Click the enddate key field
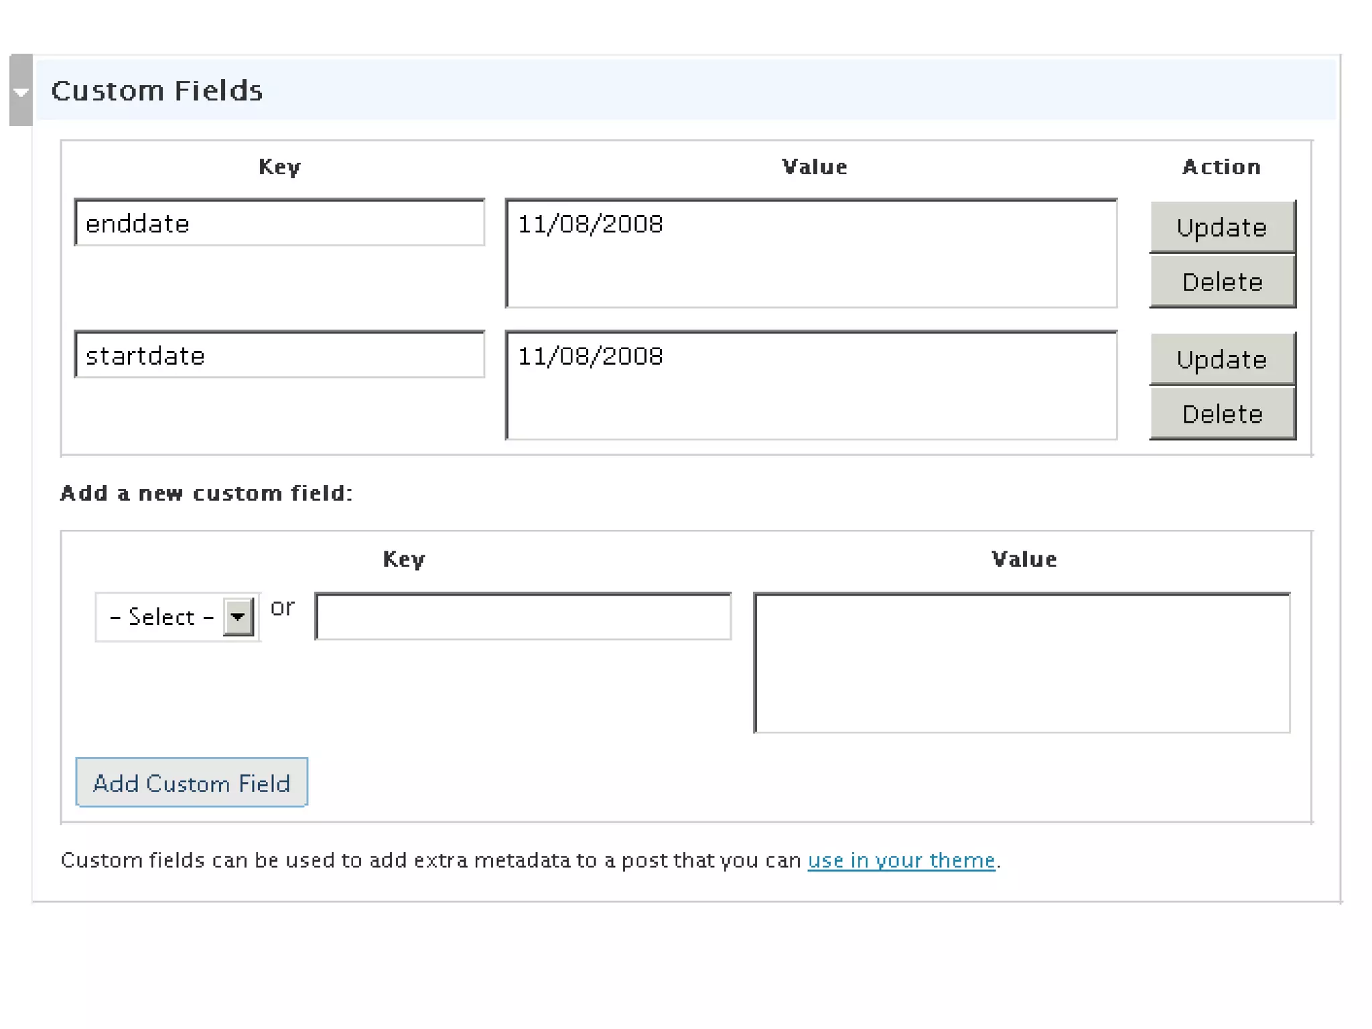The height and width of the screenshot is (1029, 1372). (x=279, y=222)
